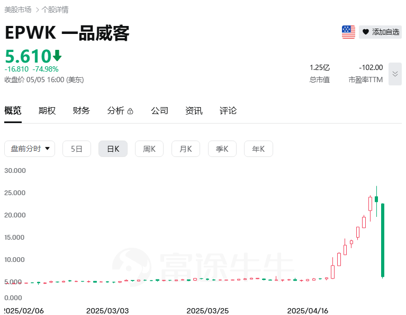Click the 添加自选 button
Screen dimensions: 406x315
pyautogui.click(x=380, y=32)
